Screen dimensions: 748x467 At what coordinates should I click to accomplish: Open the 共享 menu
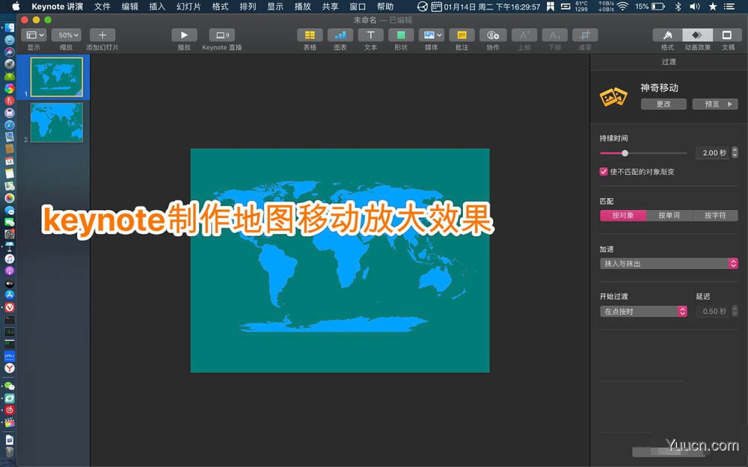pyautogui.click(x=330, y=7)
